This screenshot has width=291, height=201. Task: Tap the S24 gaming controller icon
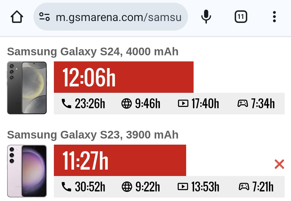(243, 103)
